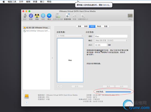Click the Enable Journaling (启用日志功能) icon
The image size is (151, 112).
58,16
